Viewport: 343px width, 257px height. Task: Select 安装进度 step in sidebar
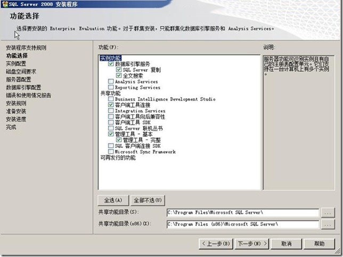pos(16,119)
